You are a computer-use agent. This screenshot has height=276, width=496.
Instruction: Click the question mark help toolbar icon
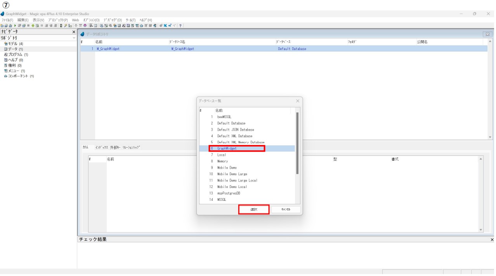(x=180, y=26)
